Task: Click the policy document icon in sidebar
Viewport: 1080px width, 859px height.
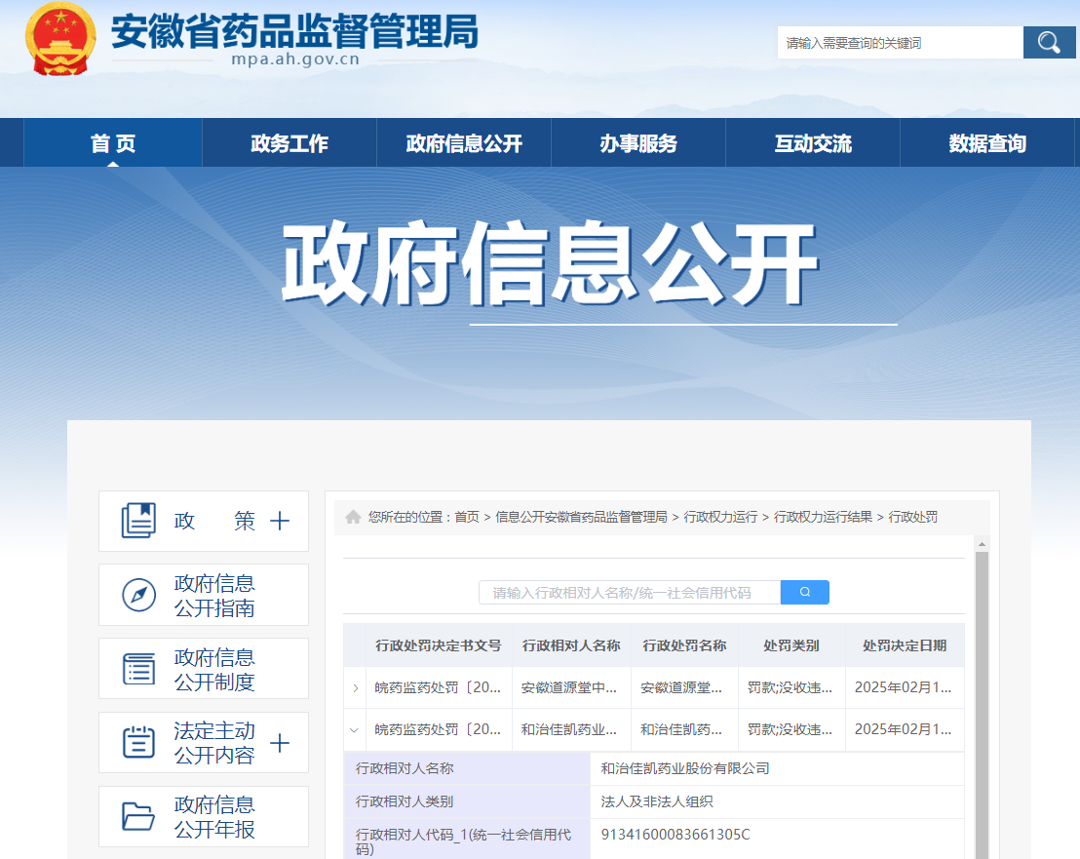Action: pos(138,521)
